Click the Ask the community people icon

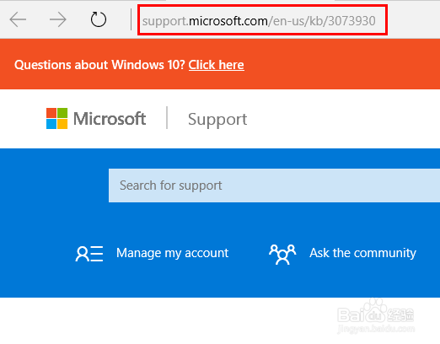click(x=282, y=254)
